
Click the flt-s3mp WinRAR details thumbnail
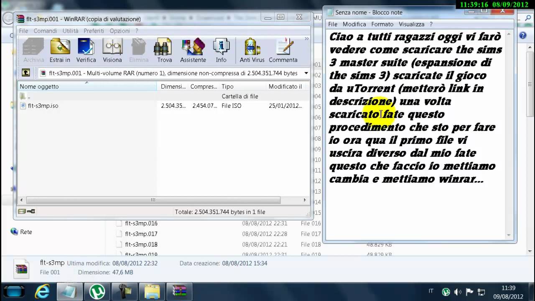coord(21,269)
